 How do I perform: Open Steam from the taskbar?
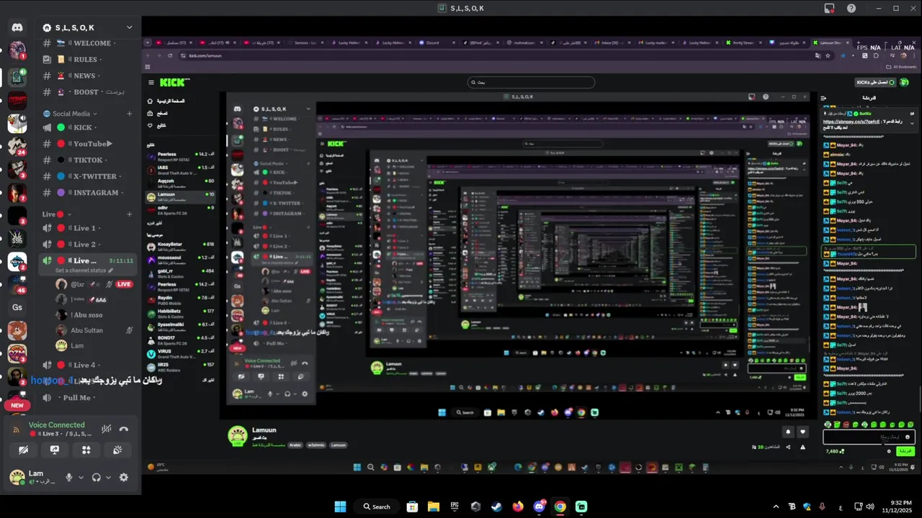point(496,506)
